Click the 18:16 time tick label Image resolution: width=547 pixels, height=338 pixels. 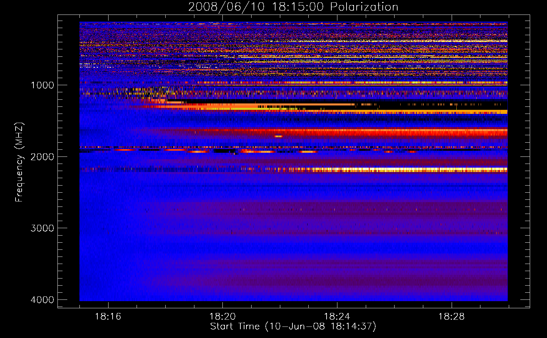pyautogui.click(x=108, y=317)
